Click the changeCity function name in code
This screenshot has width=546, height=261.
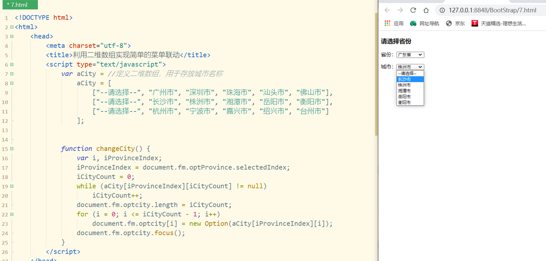[x=116, y=148]
